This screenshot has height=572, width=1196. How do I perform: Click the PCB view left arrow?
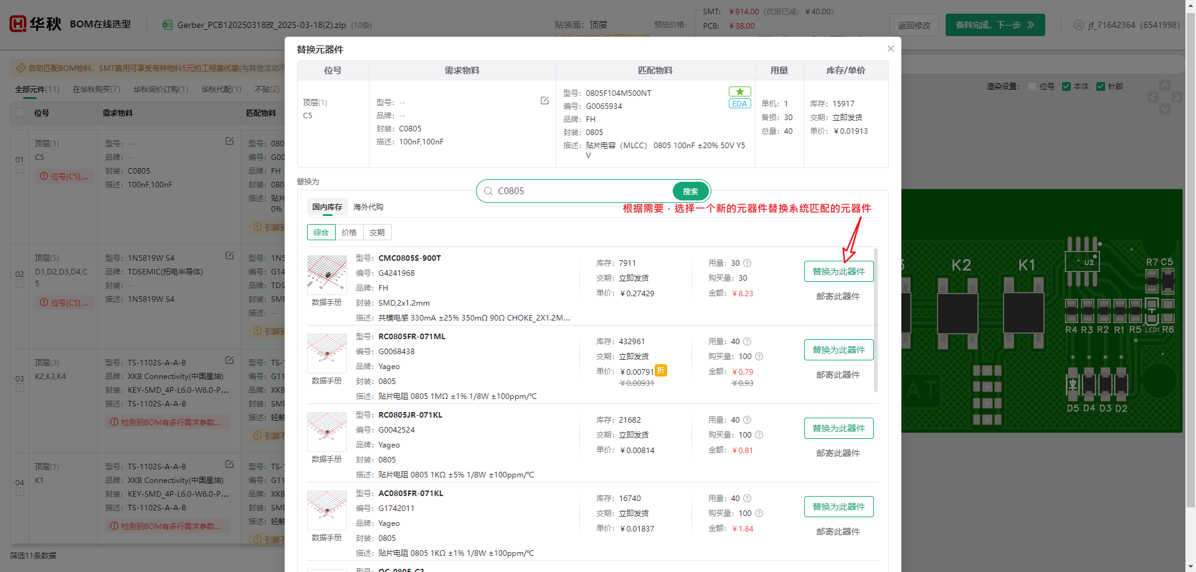click(1153, 97)
